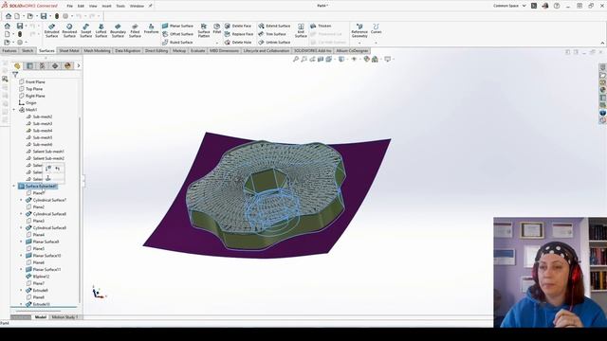Viewport: 607px width, 341px height.
Task: Open the Curves tool
Action: click(x=376, y=28)
